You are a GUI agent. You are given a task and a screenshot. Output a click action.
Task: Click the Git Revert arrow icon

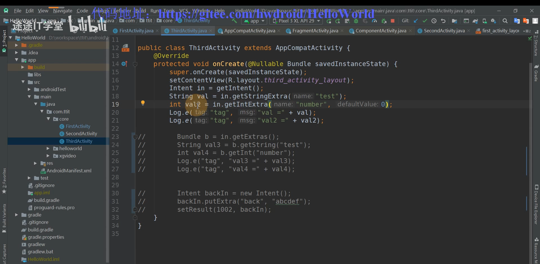point(443,21)
